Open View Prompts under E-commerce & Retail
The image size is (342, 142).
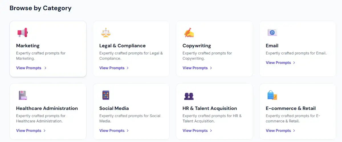[278, 131]
